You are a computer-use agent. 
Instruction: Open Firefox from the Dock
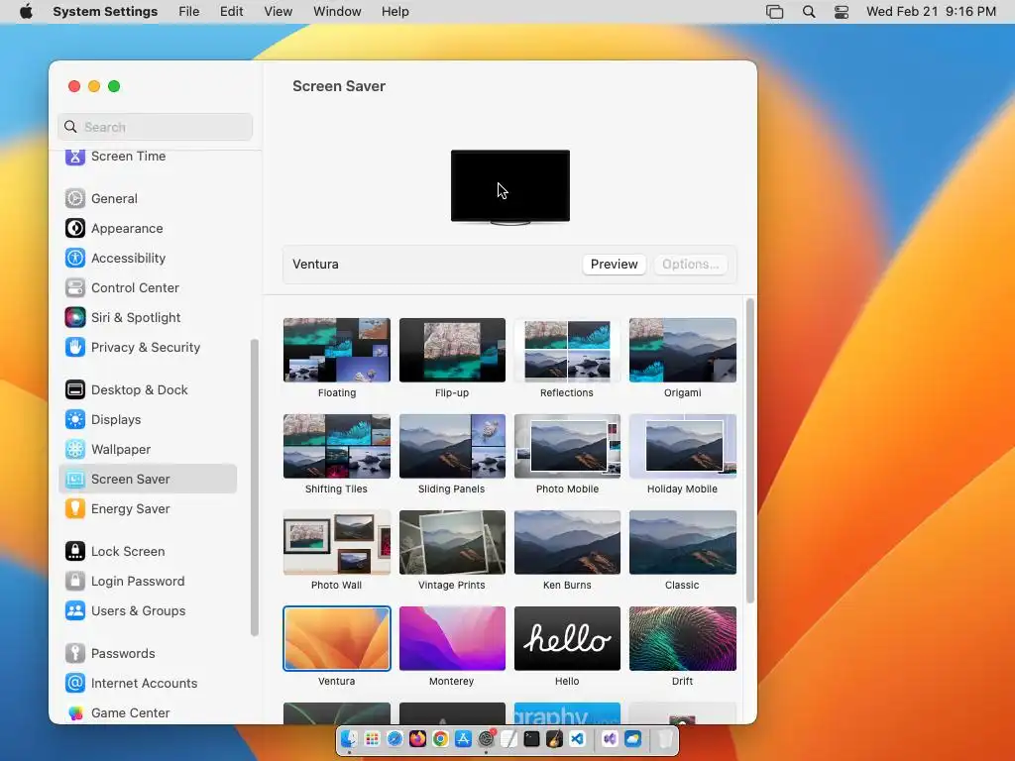click(417, 739)
